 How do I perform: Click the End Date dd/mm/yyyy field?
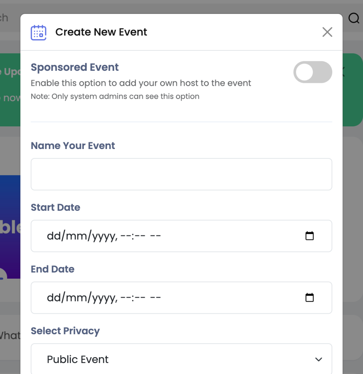coord(181,298)
